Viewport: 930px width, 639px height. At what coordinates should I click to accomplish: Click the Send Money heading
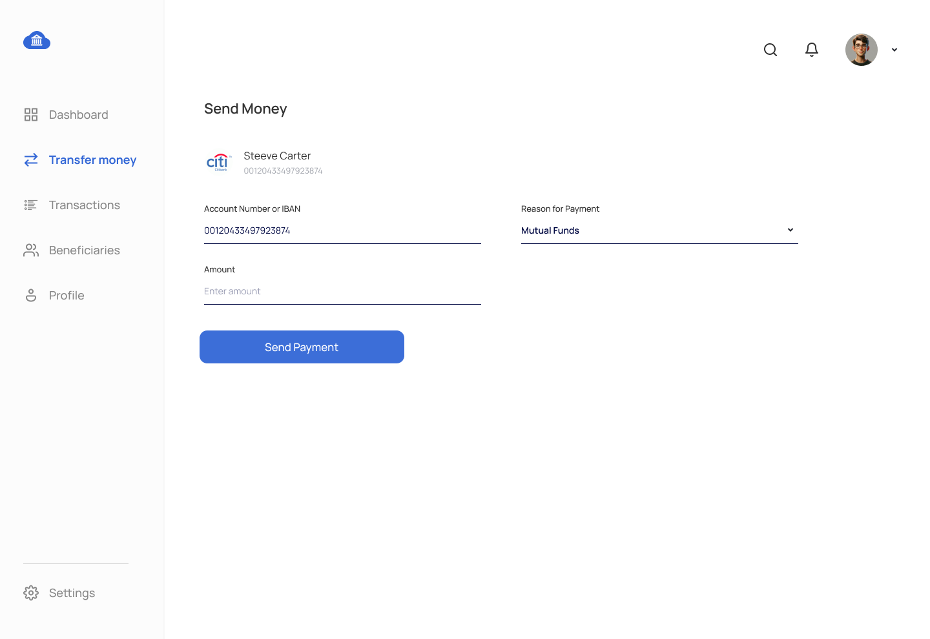(245, 109)
